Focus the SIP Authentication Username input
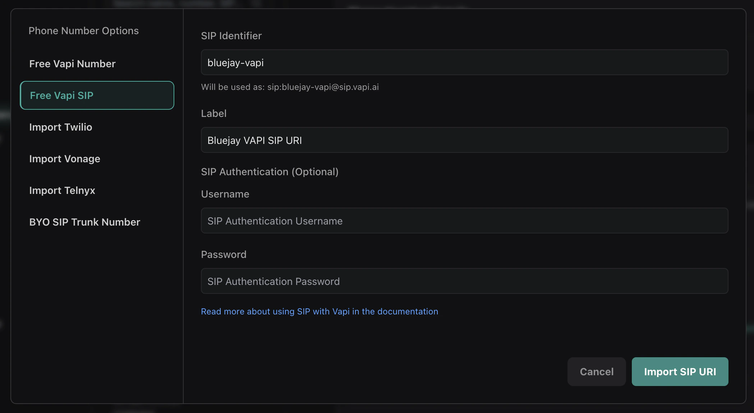The width and height of the screenshot is (754, 413). tap(464, 221)
